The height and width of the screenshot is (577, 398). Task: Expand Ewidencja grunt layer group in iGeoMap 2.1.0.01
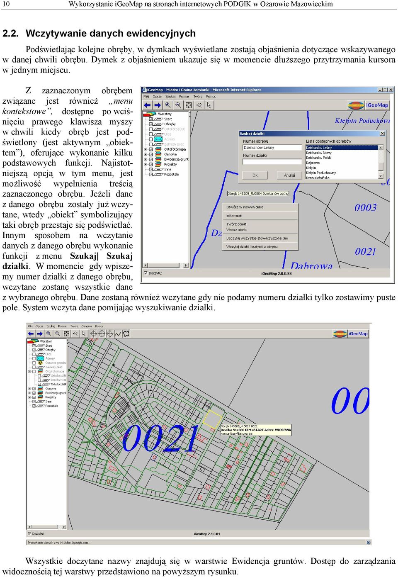pos(29,393)
